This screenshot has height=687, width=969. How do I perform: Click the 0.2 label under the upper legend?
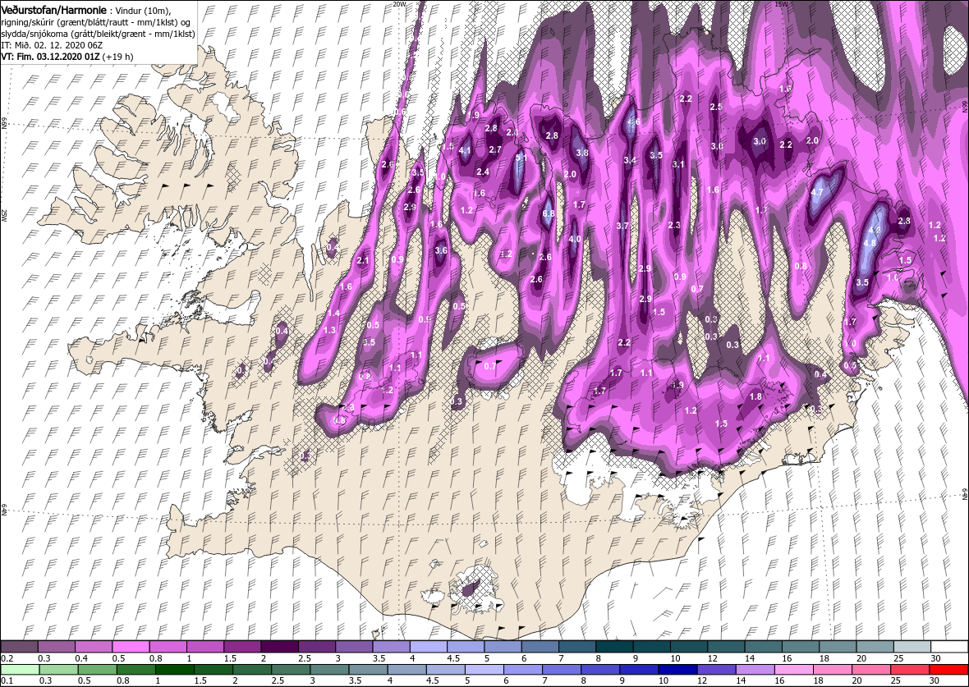point(6,658)
